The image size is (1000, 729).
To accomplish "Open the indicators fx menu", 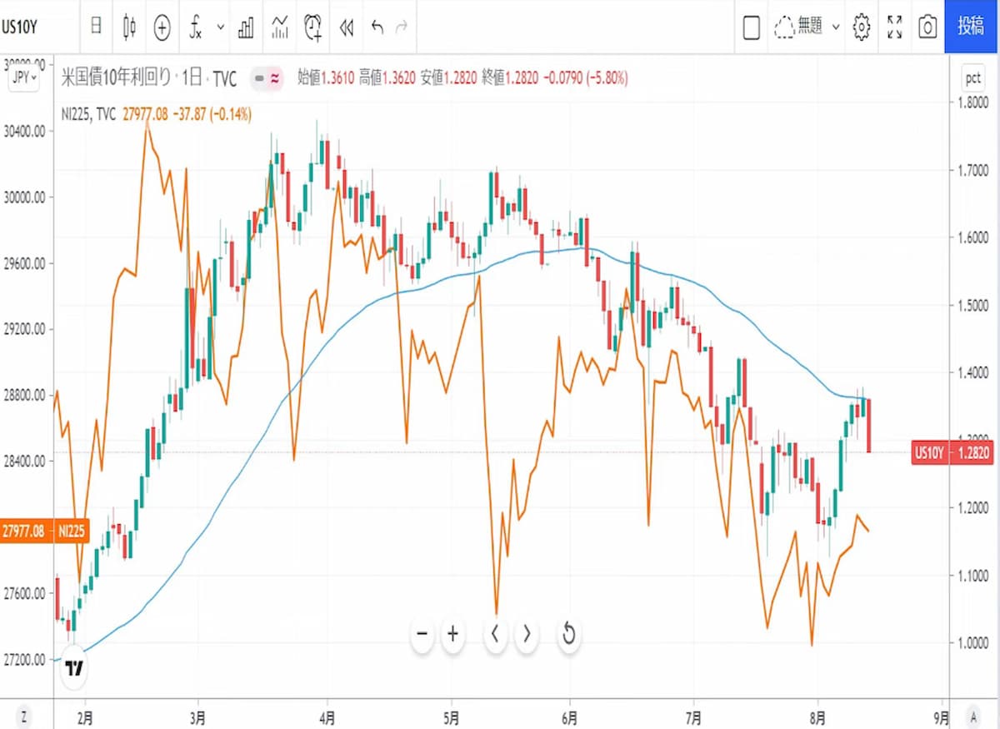I will (x=196, y=27).
